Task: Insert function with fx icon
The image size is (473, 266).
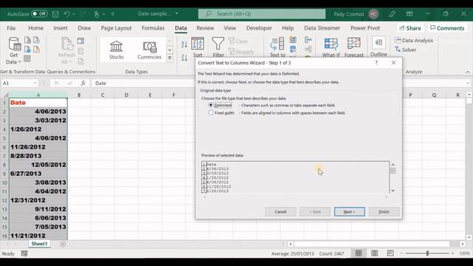Action: point(83,83)
